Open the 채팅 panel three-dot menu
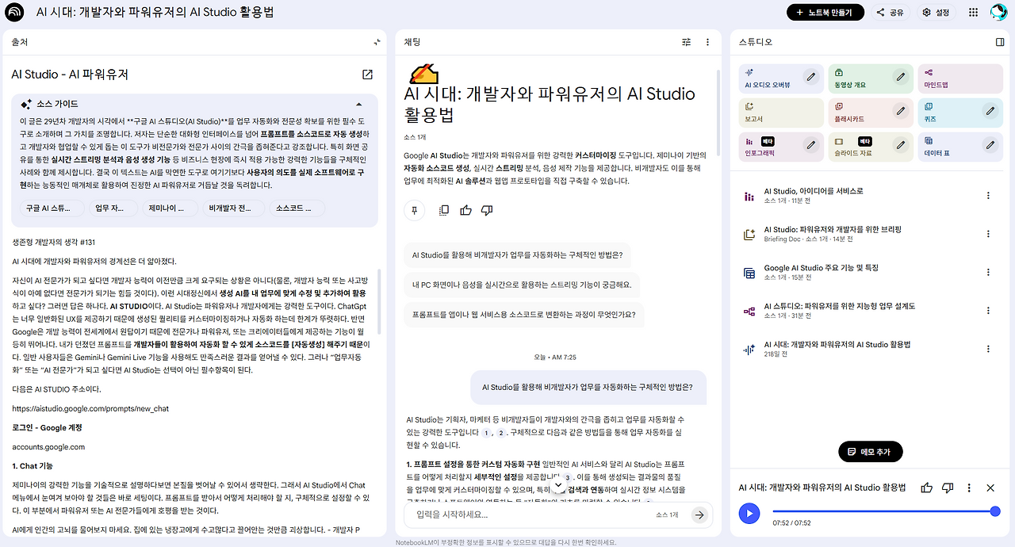Viewport: 1015px width, 547px height. (x=708, y=42)
